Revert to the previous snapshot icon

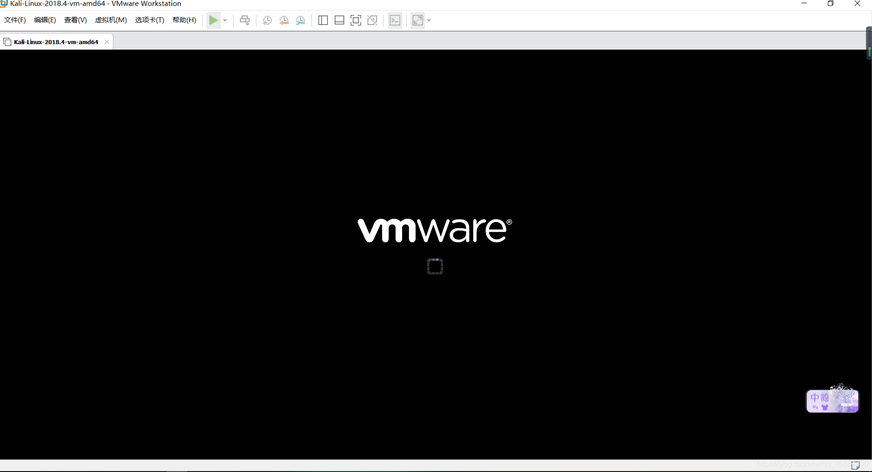click(x=284, y=20)
